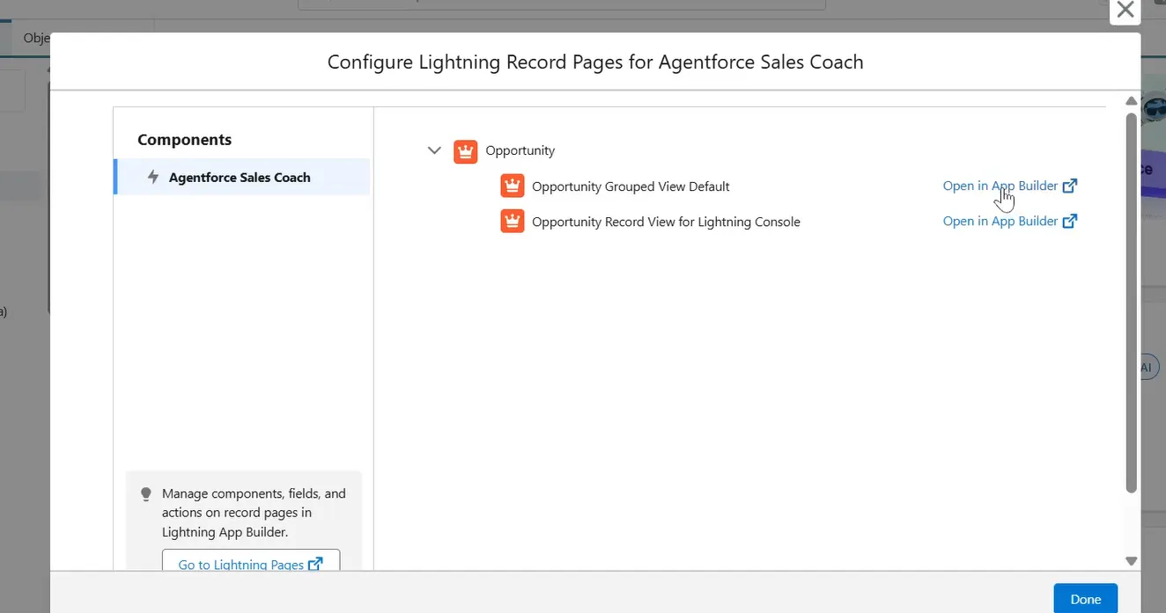Open Grouped View Default in App Builder
The width and height of the screenshot is (1166, 613).
click(1000, 186)
